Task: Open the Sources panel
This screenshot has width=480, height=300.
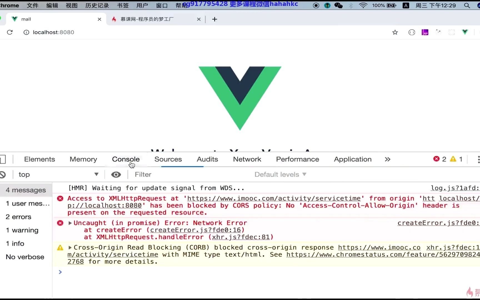Action: [168, 159]
